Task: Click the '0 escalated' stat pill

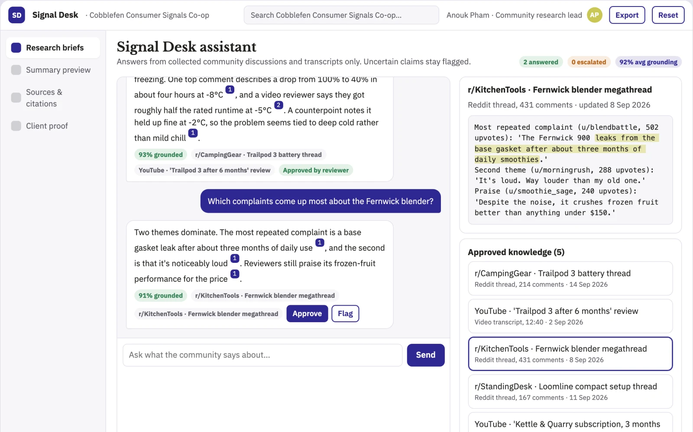Action: 589,62
